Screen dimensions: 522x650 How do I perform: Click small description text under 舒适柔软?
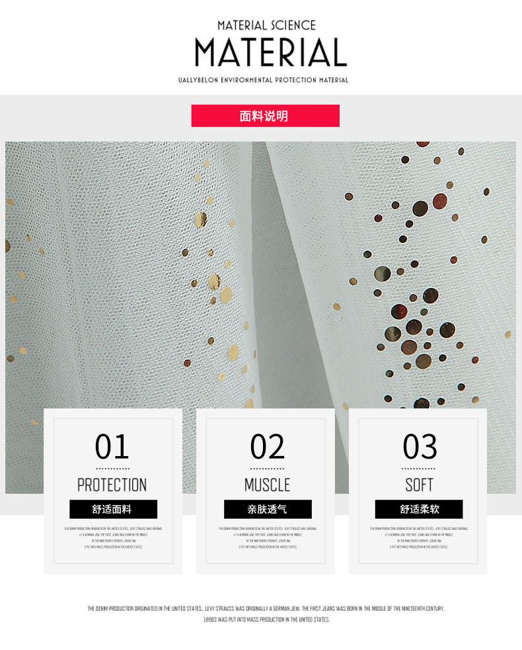(418, 537)
